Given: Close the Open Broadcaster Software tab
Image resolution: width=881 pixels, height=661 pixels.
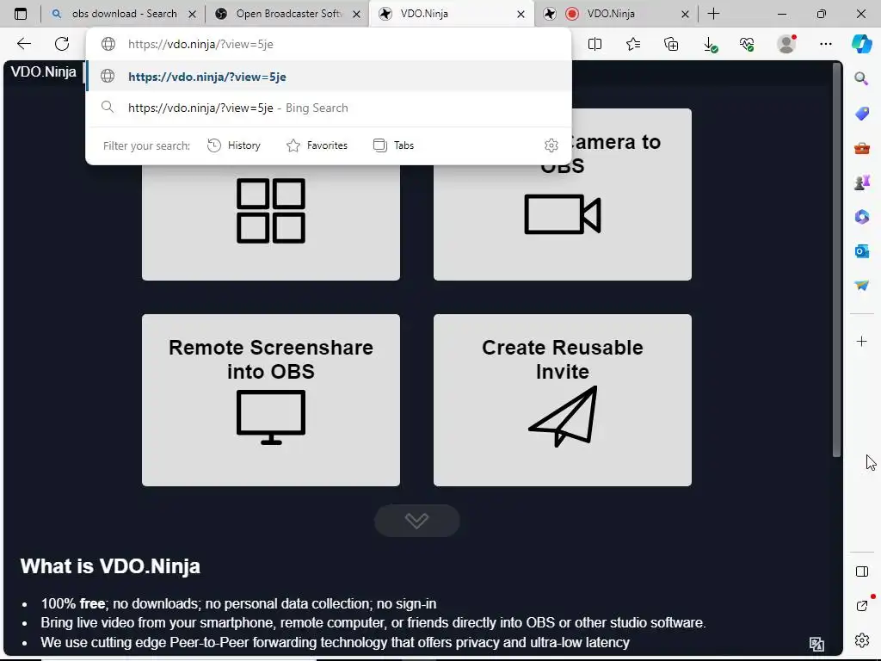Looking at the screenshot, I should coord(357,14).
